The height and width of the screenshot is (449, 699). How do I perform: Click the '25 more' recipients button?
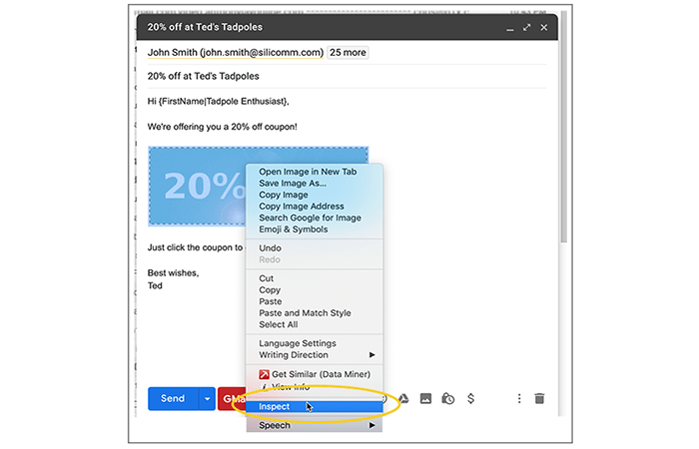(348, 52)
